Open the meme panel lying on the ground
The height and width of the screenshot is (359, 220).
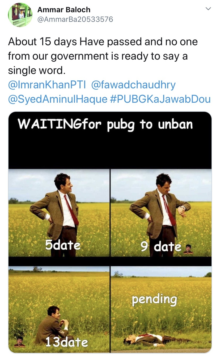161,309
